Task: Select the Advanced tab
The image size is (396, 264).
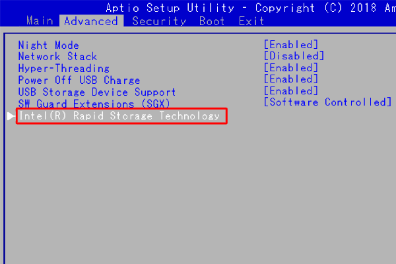Action: 90,21
